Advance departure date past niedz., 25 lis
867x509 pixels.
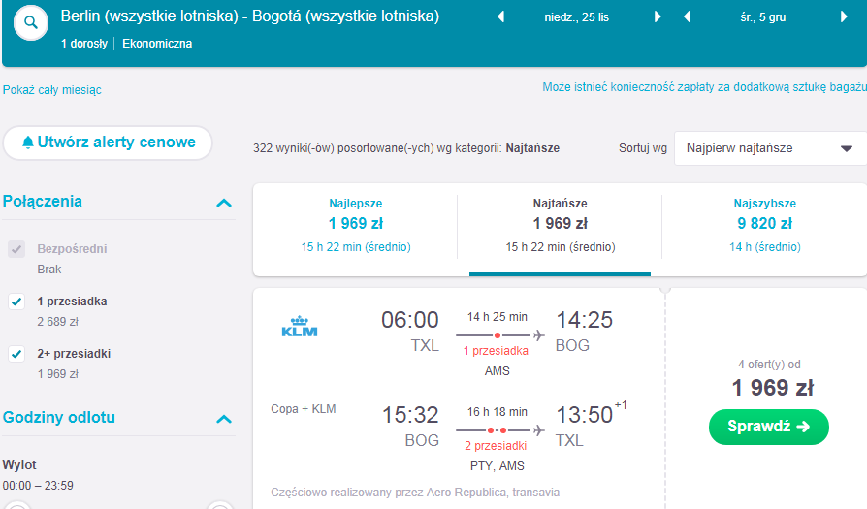tap(658, 17)
